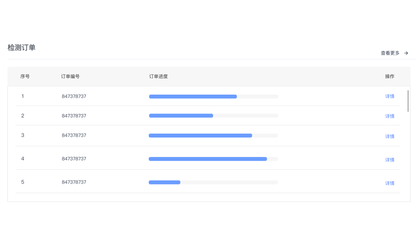Click the progress bar in row 1
Image resolution: width=419 pixels, height=236 pixels.
tap(213, 96)
